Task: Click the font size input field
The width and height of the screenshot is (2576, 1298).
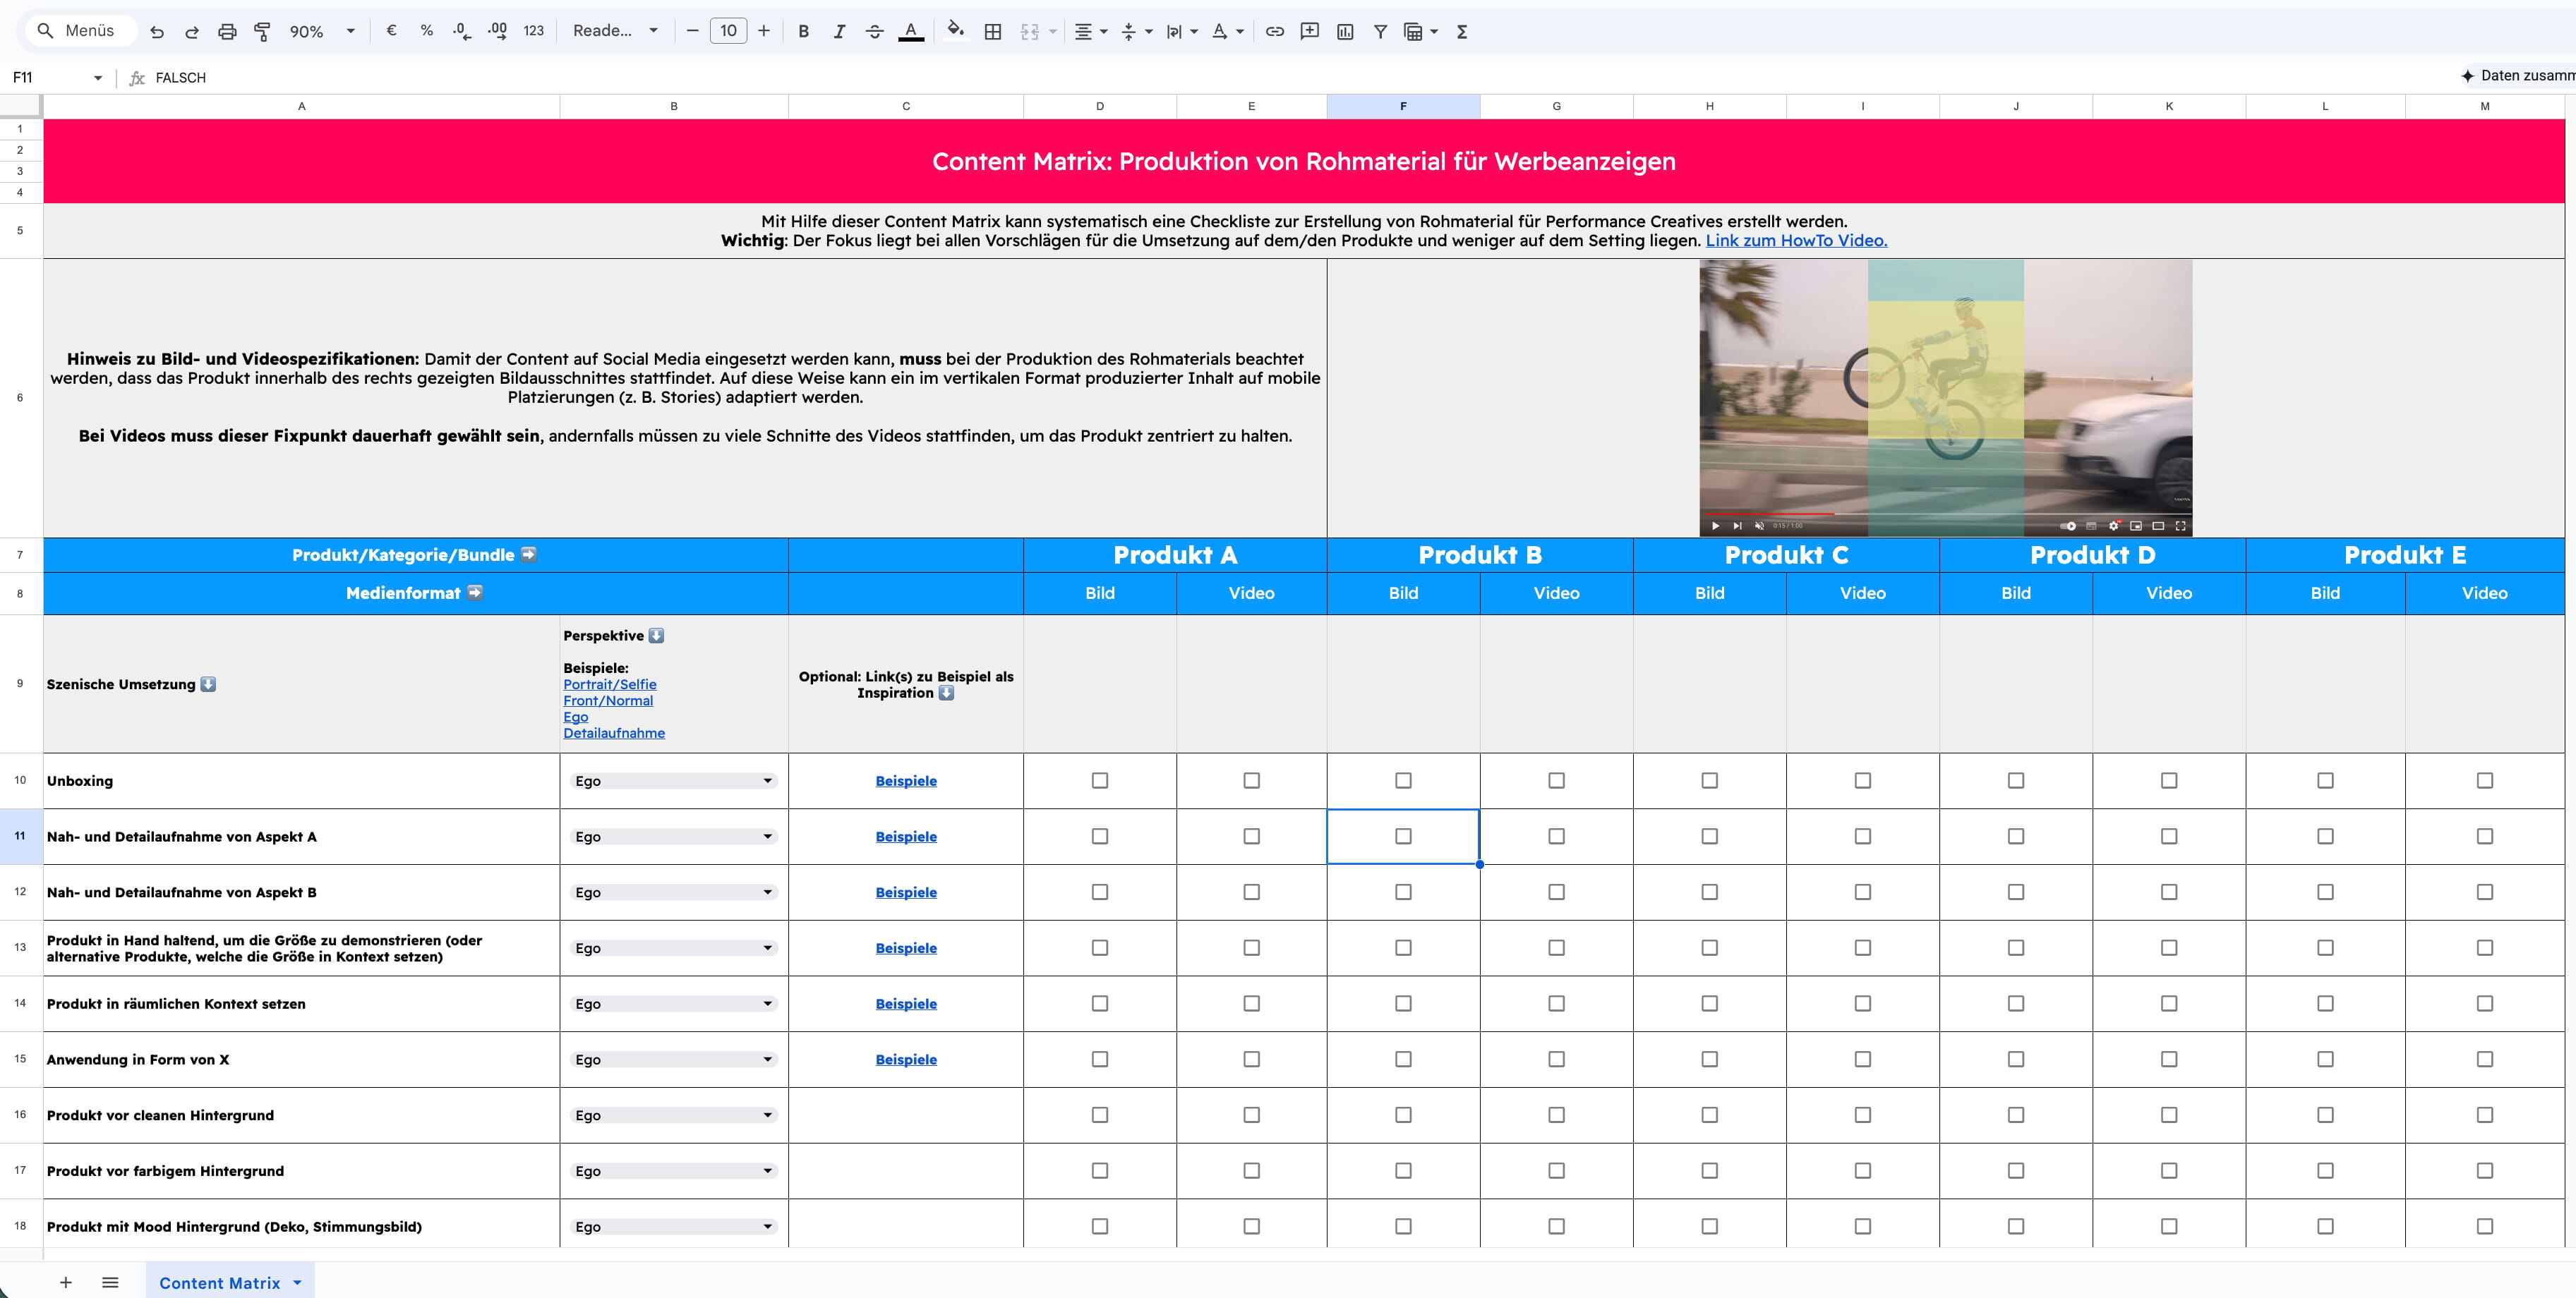Action: pyautogui.click(x=728, y=31)
